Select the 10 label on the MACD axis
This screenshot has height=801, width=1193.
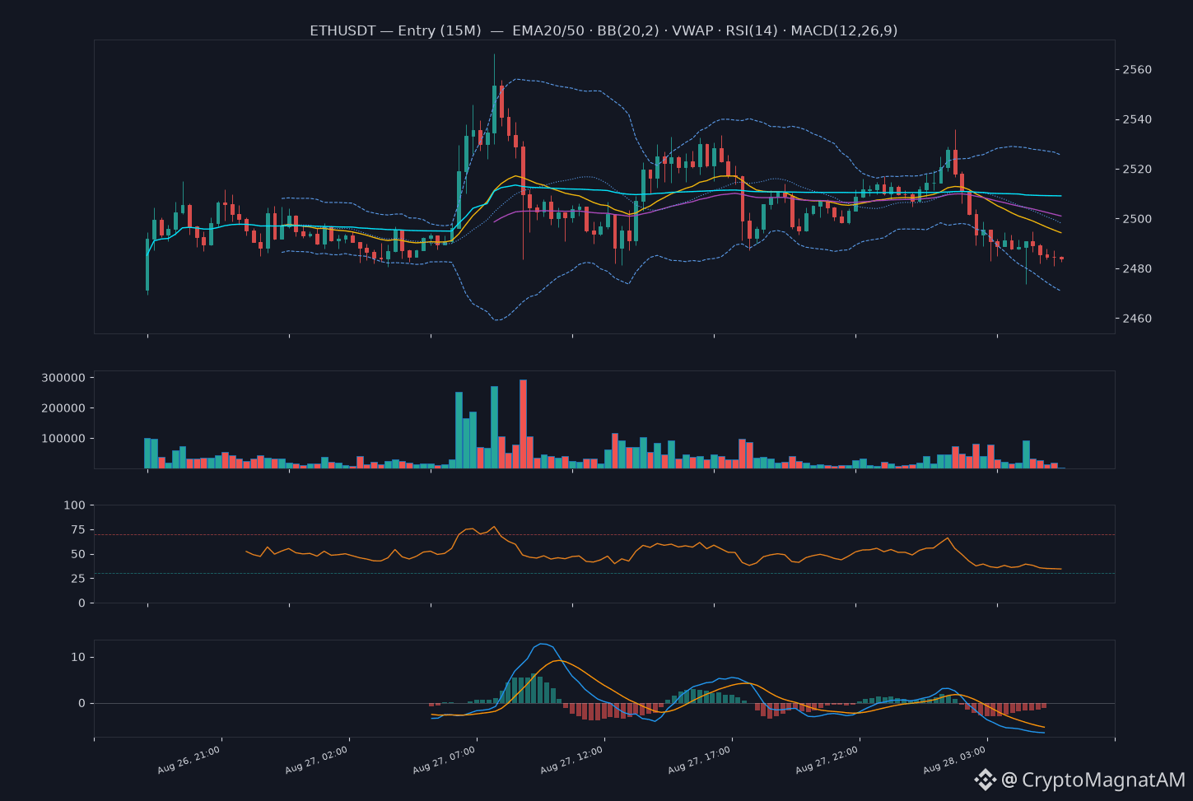[78, 657]
